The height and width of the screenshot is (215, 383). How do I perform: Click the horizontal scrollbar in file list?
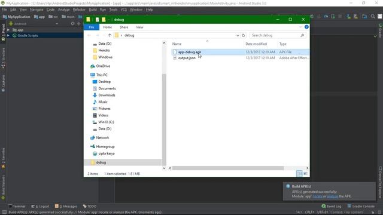click(228, 168)
